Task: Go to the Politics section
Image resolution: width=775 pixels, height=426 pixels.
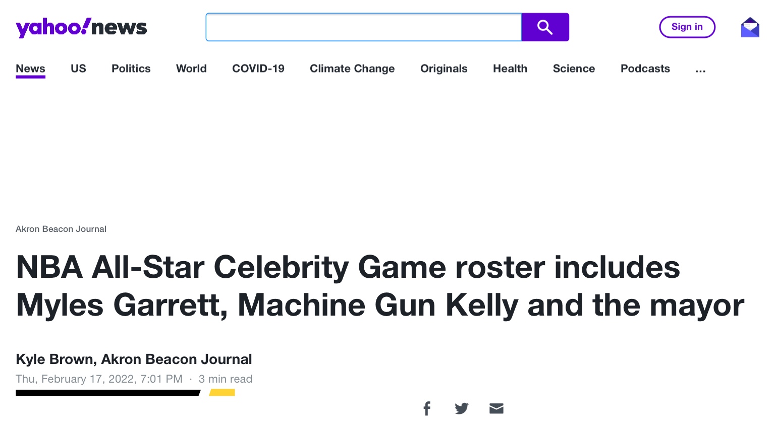Action: pos(131,69)
